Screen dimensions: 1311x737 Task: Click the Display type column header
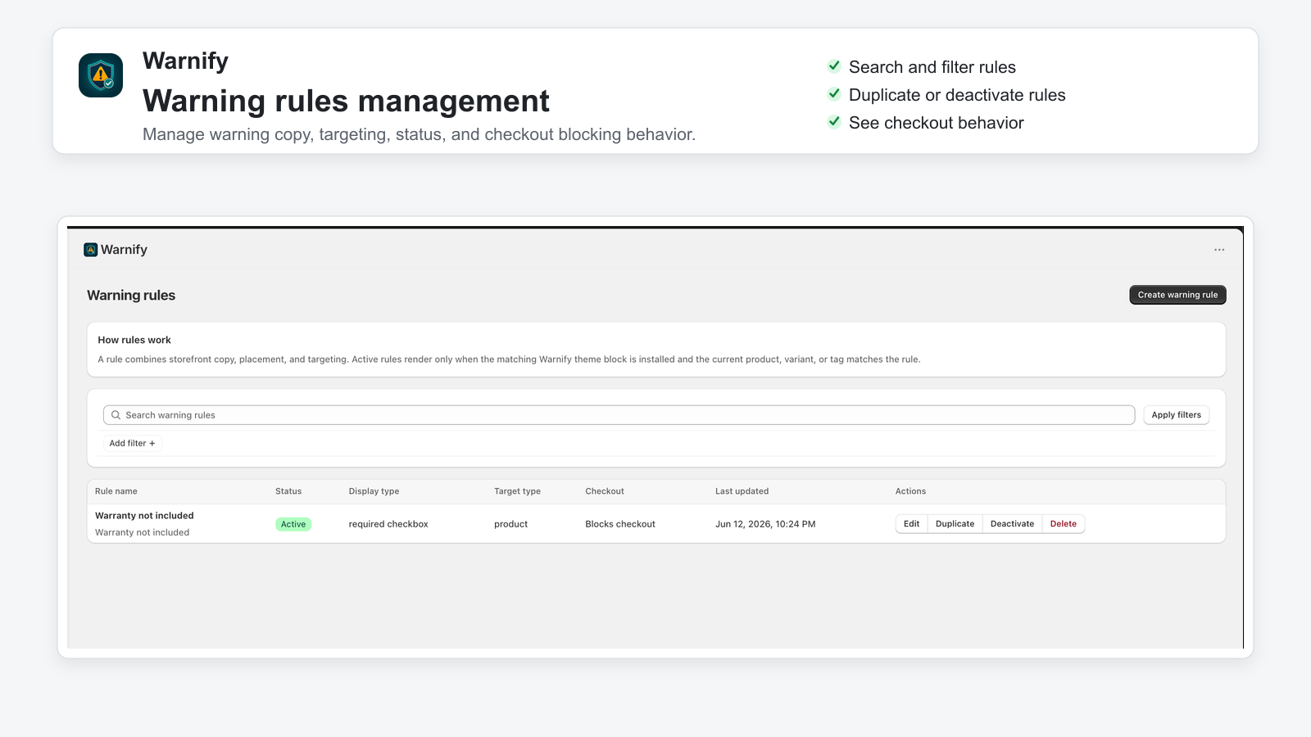[x=374, y=491]
